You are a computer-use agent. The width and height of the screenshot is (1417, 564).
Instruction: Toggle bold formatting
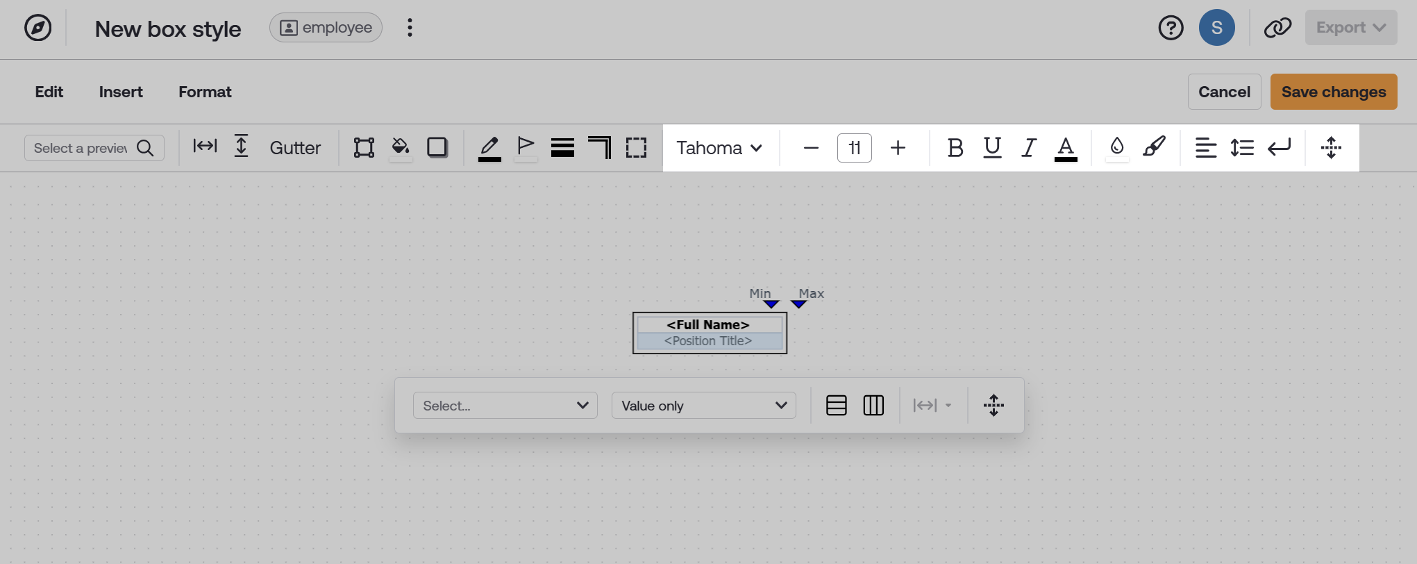pyautogui.click(x=955, y=148)
